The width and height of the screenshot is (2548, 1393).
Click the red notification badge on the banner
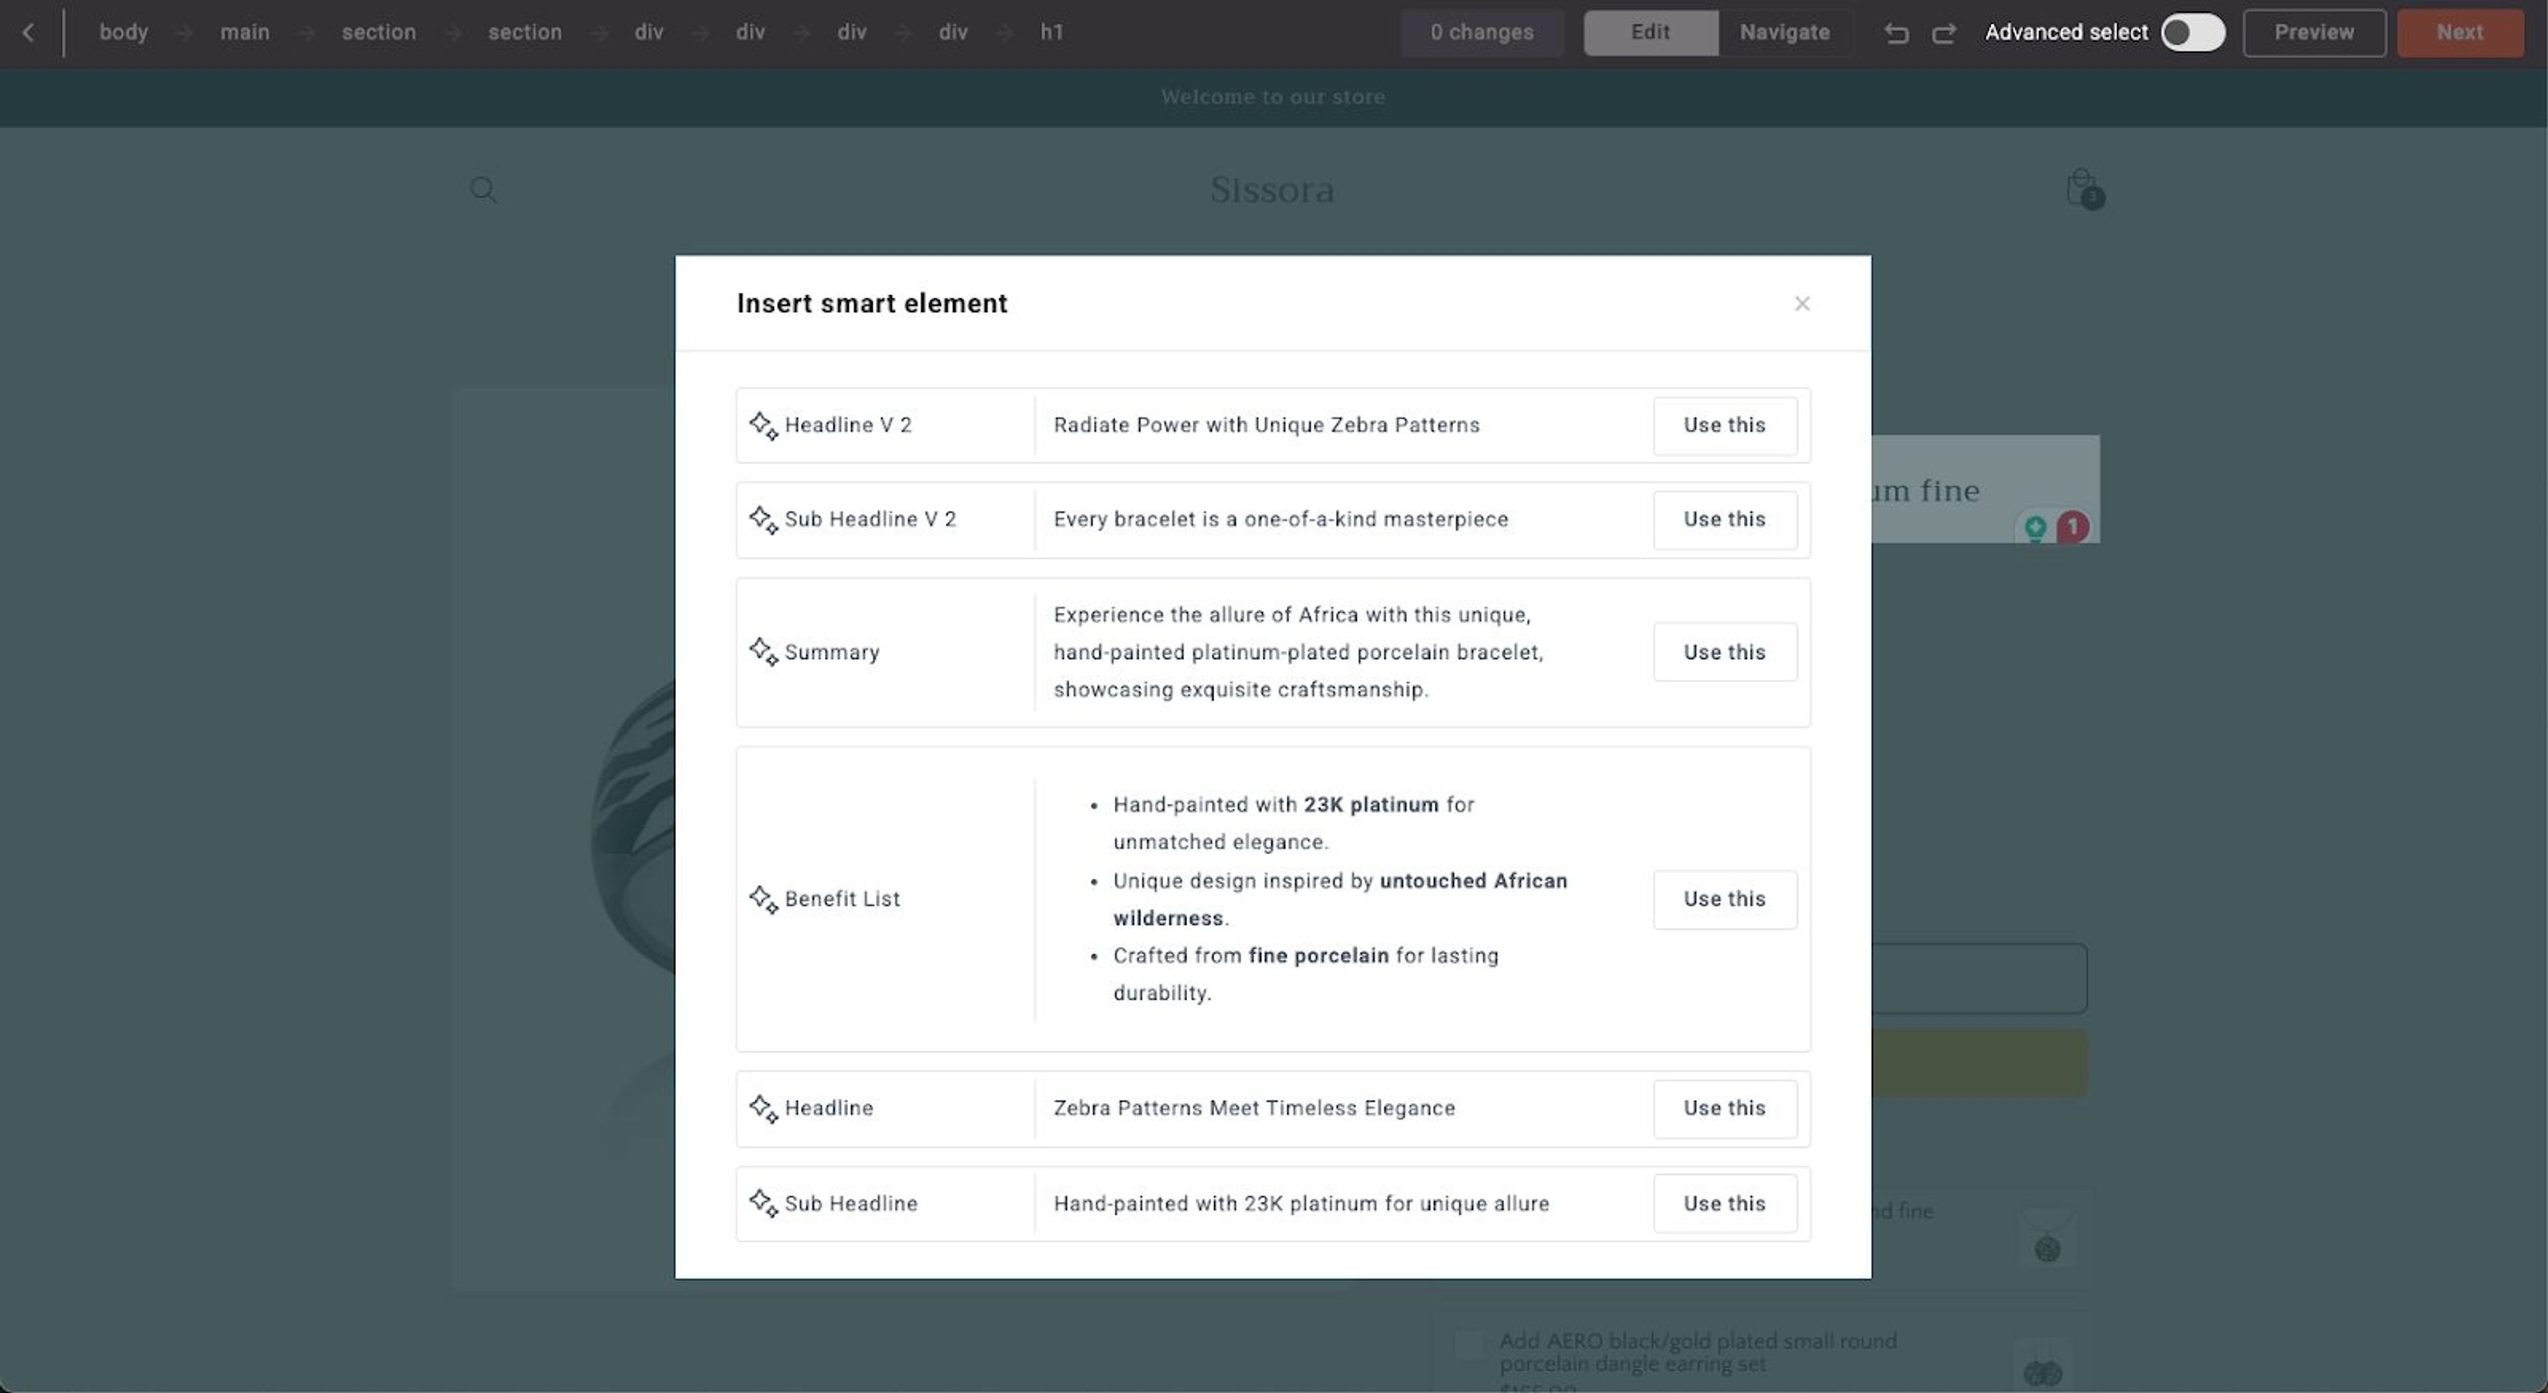[x=2072, y=527]
